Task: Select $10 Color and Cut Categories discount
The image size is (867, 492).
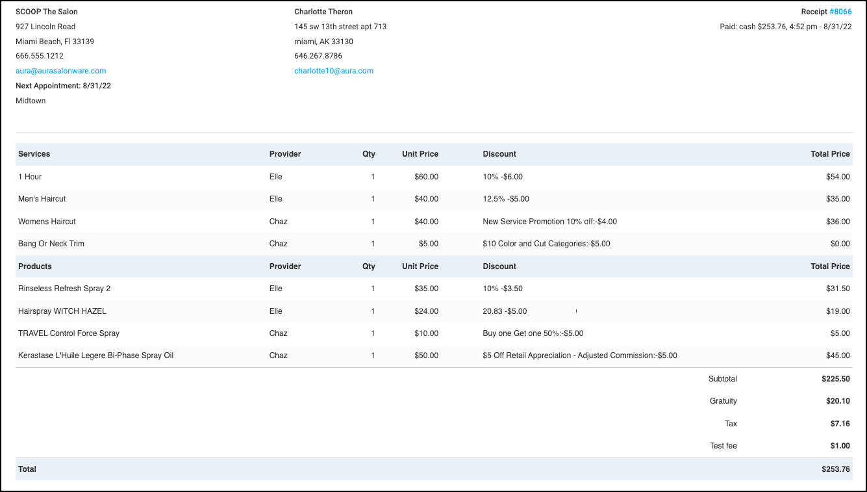Action: (546, 244)
